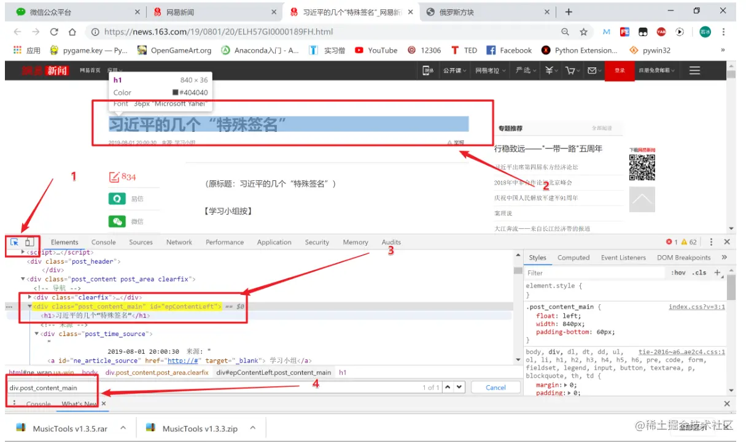The width and height of the screenshot is (746, 444).
Task: Reload the page with the refresh icon
Action: coord(54,32)
